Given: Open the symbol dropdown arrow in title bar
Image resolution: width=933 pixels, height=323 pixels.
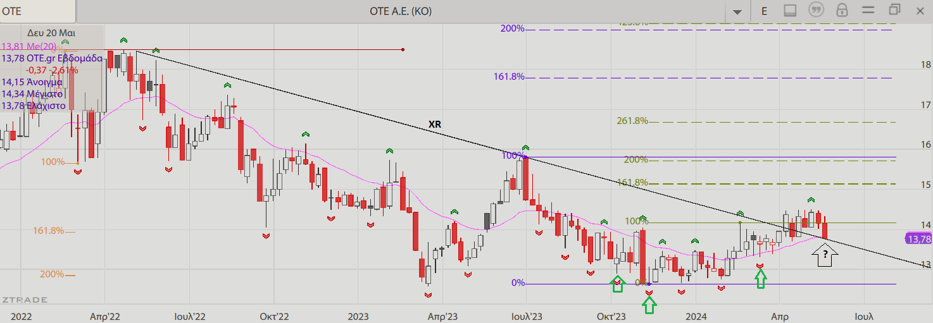Looking at the screenshot, I should tap(737, 12).
